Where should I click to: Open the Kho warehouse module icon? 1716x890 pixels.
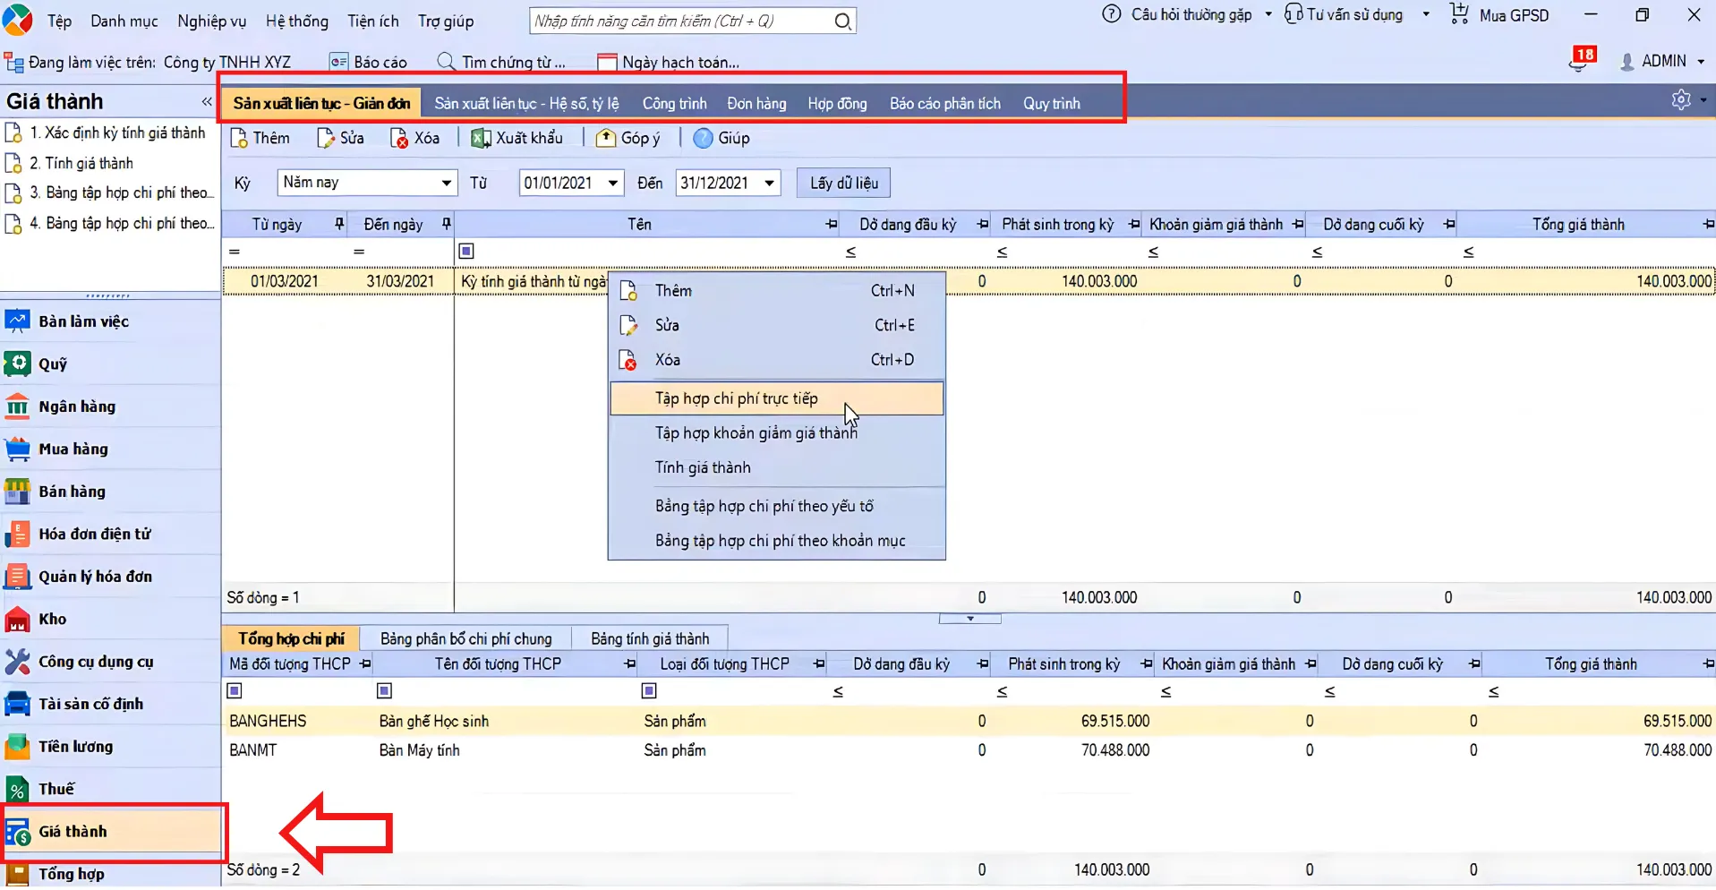click(18, 619)
